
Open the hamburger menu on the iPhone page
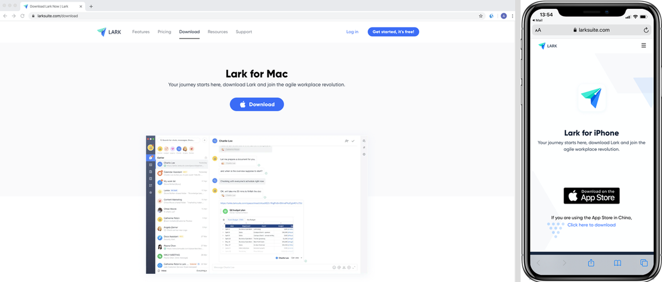click(643, 46)
